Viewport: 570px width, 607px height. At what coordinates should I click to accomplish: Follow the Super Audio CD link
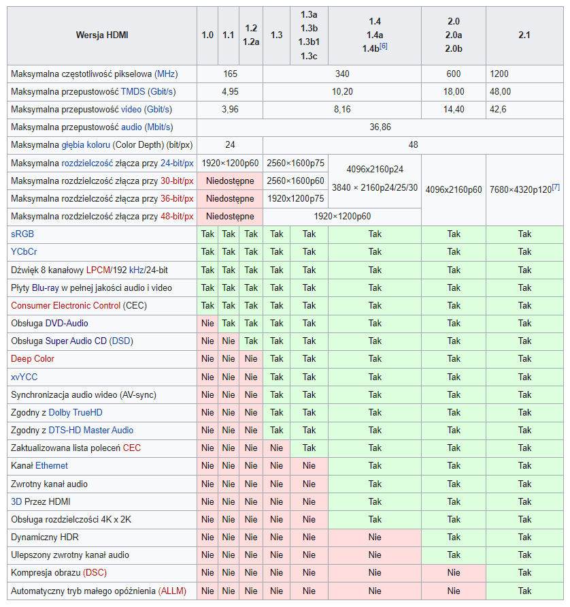pyautogui.click(x=76, y=341)
